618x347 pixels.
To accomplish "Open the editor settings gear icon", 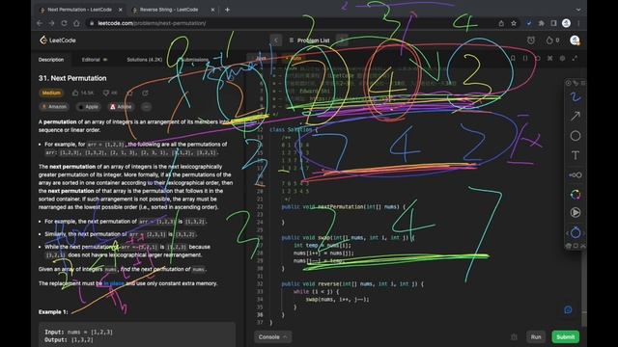I will 562,58.
